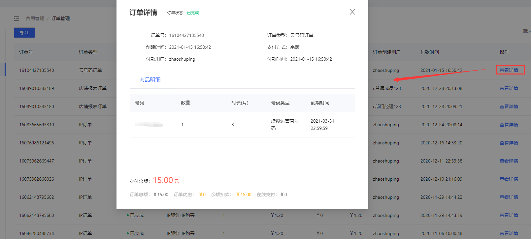
Task: Click order number 16046280488734 in table
Action: pos(37,233)
